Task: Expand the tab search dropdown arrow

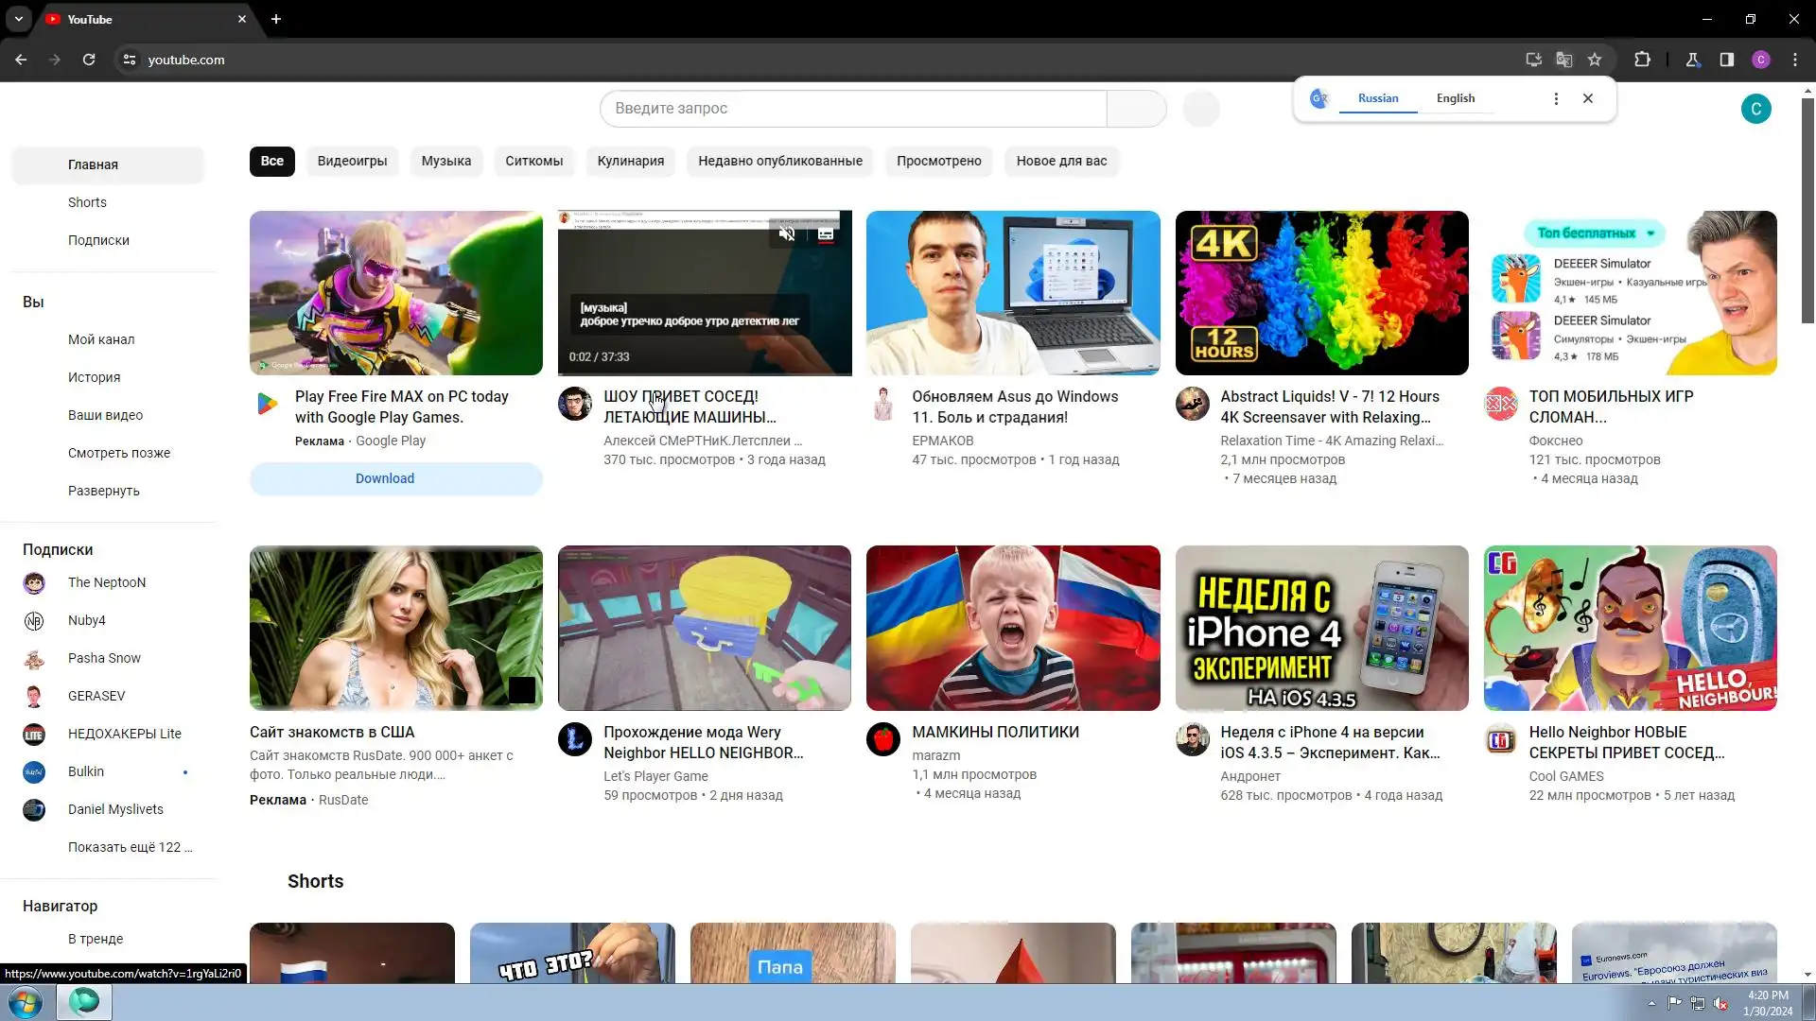Action: [19, 19]
